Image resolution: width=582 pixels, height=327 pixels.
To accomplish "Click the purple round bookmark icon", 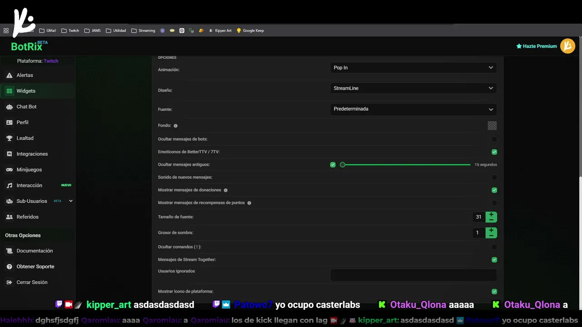I will [x=162, y=31].
